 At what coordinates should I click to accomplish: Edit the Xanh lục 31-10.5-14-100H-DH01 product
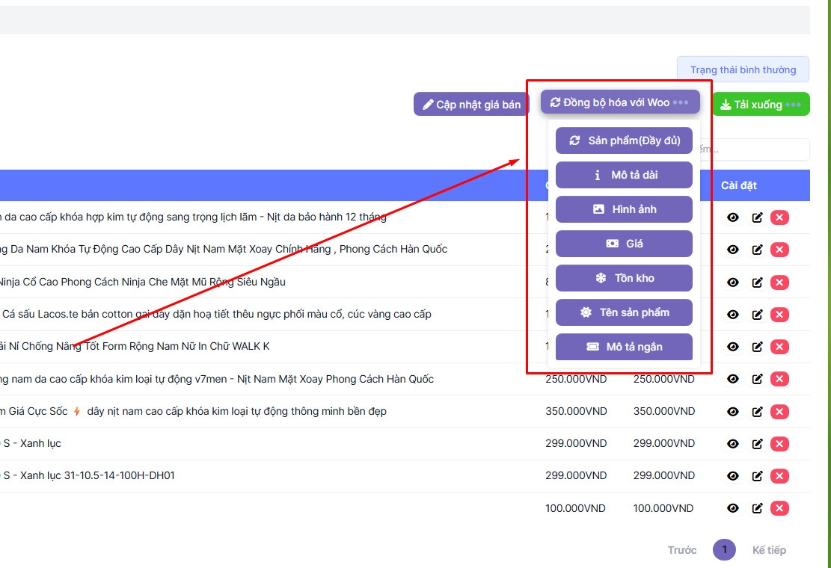coord(757,476)
